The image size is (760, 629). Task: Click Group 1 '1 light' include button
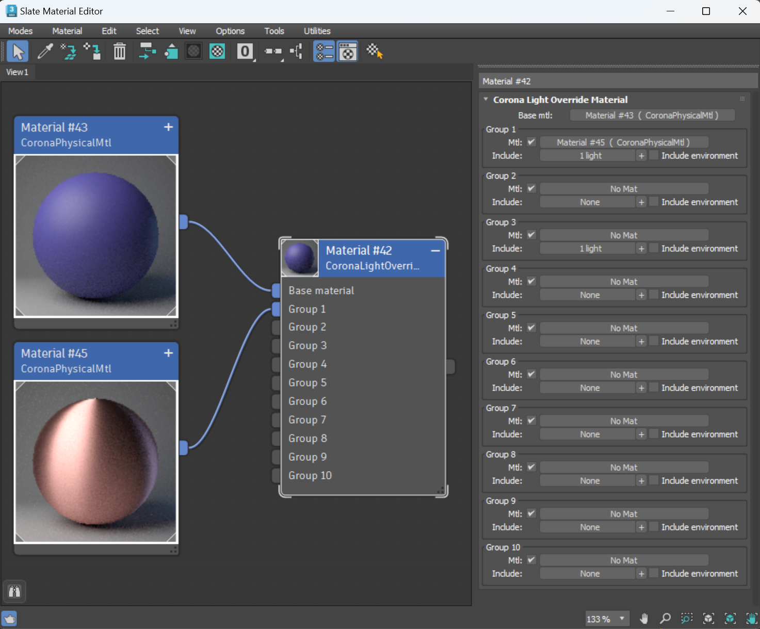[588, 156]
